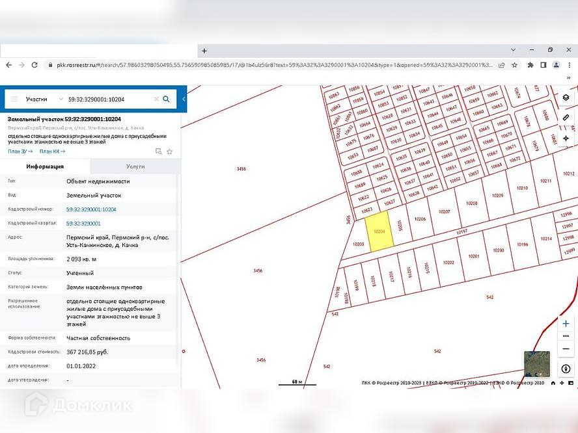Clear the search field with X

[x=156, y=99]
